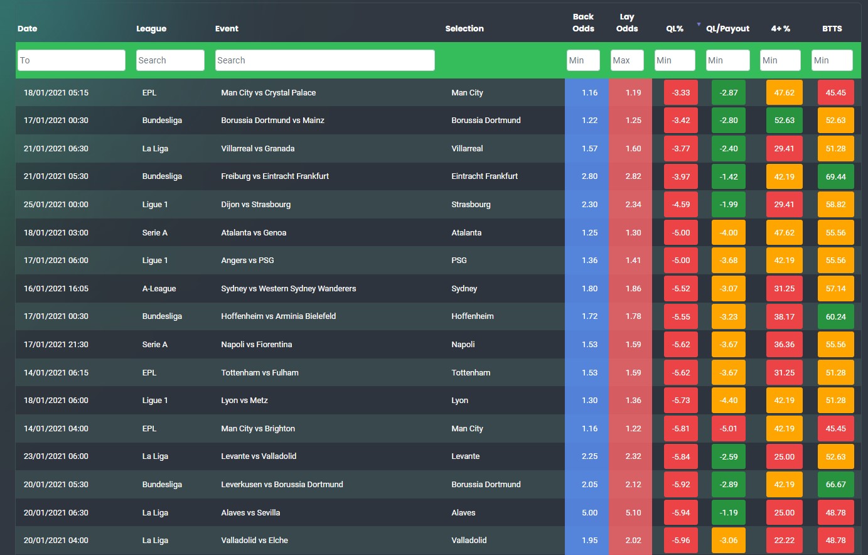This screenshot has height=555, width=868.
Task: Click lay odds 2.34 for Strasbourg
Action: [x=633, y=204]
